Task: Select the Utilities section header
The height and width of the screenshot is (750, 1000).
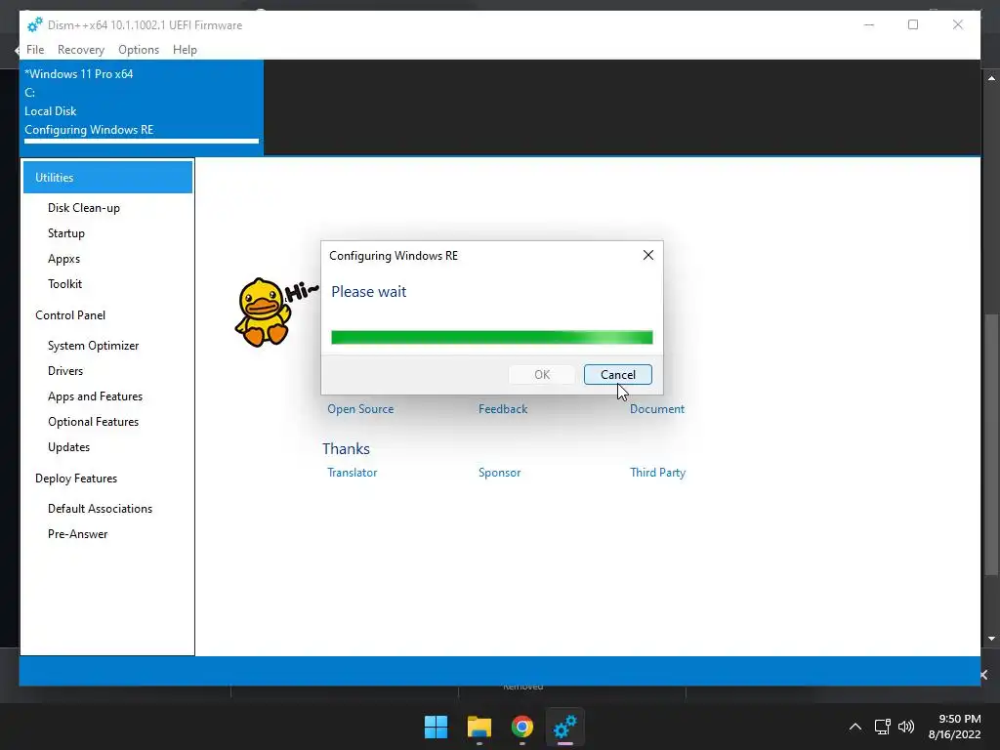Action: click(x=107, y=178)
